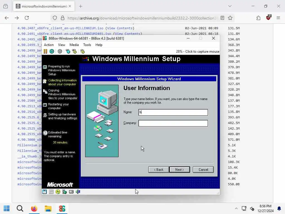The width and height of the screenshot is (285, 214).
Task: Click the Firefox forward arrow
Action: pyautogui.click(x=17, y=18)
